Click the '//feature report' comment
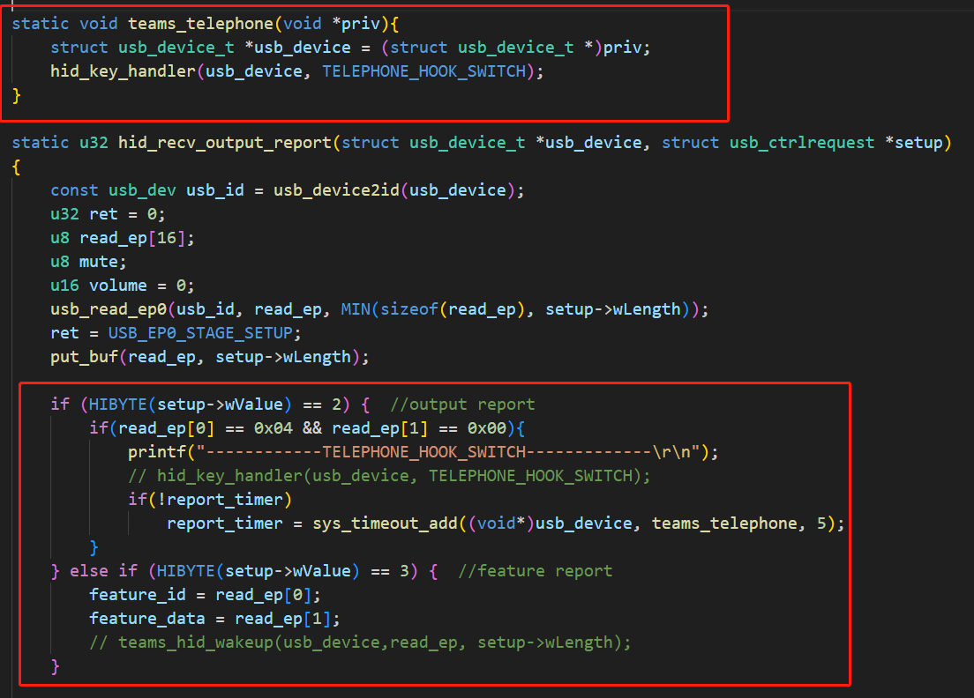974x698 pixels. [535, 571]
